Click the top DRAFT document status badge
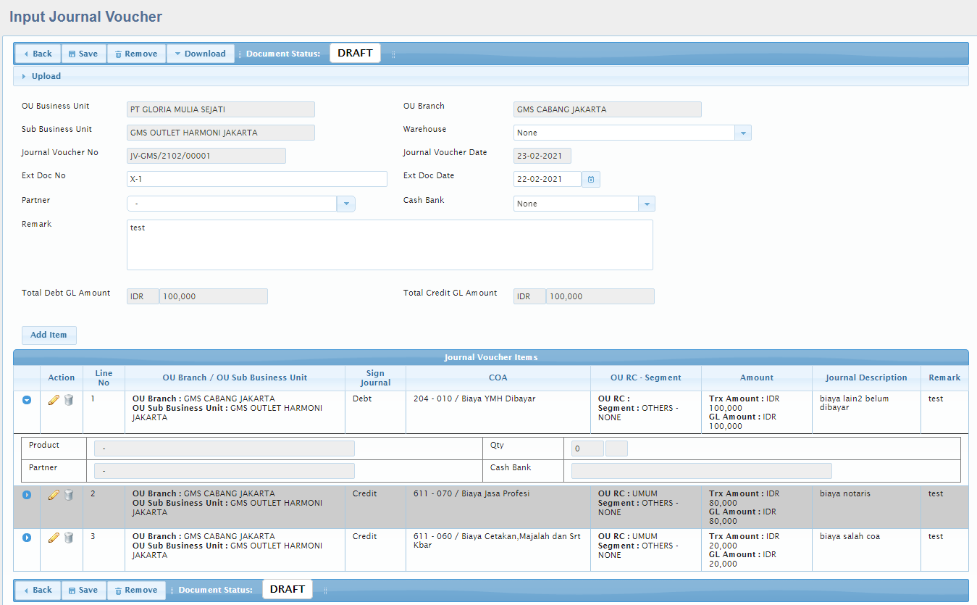Viewport: 977px width, 605px height. click(355, 53)
